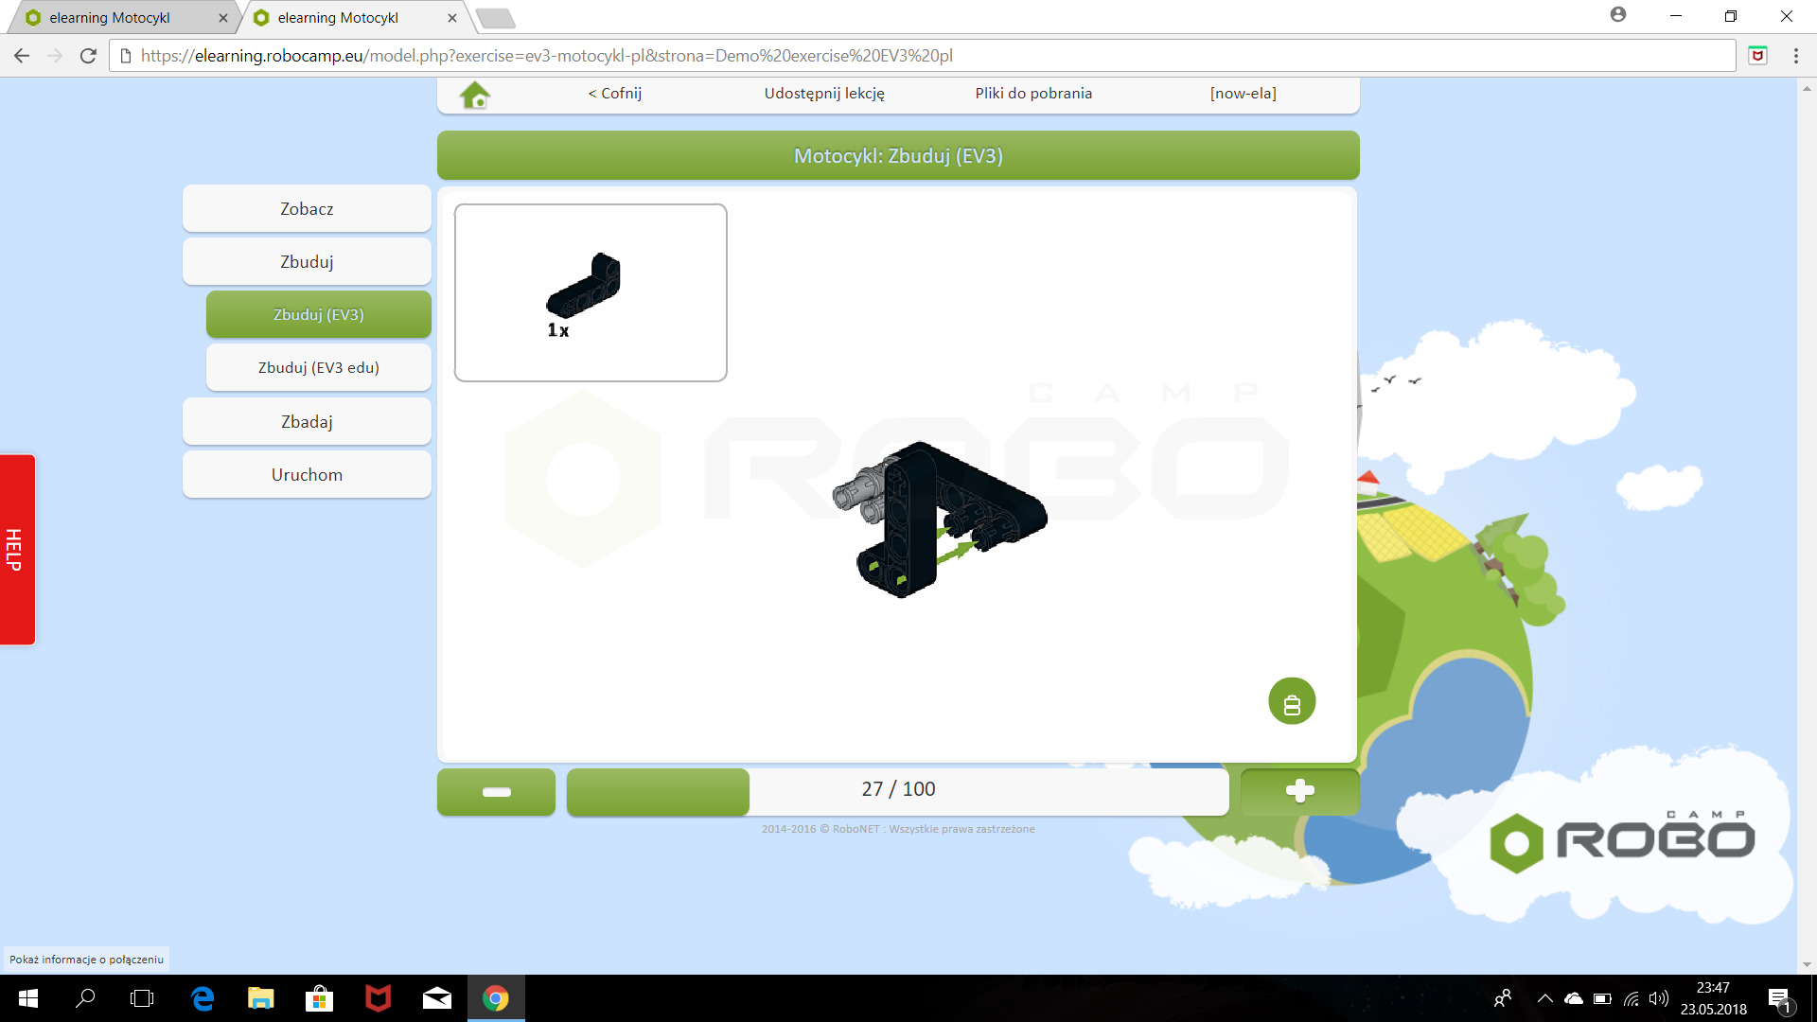Launch Microsoft Edge from taskbar

pyautogui.click(x=203, y=998)
